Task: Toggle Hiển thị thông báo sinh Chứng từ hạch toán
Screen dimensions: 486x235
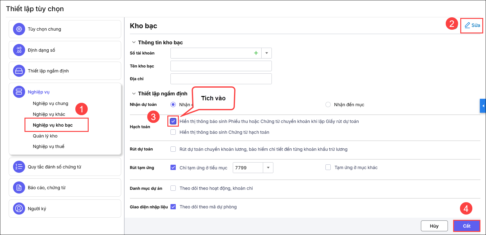Action: [x=173, y=132]
